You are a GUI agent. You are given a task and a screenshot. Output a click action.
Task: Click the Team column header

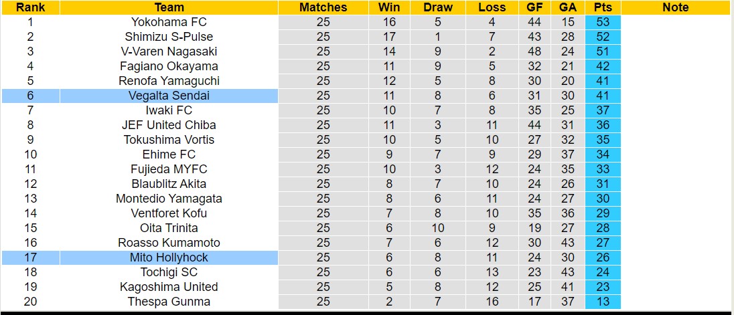pyautogui.click(x=169, y=7)
